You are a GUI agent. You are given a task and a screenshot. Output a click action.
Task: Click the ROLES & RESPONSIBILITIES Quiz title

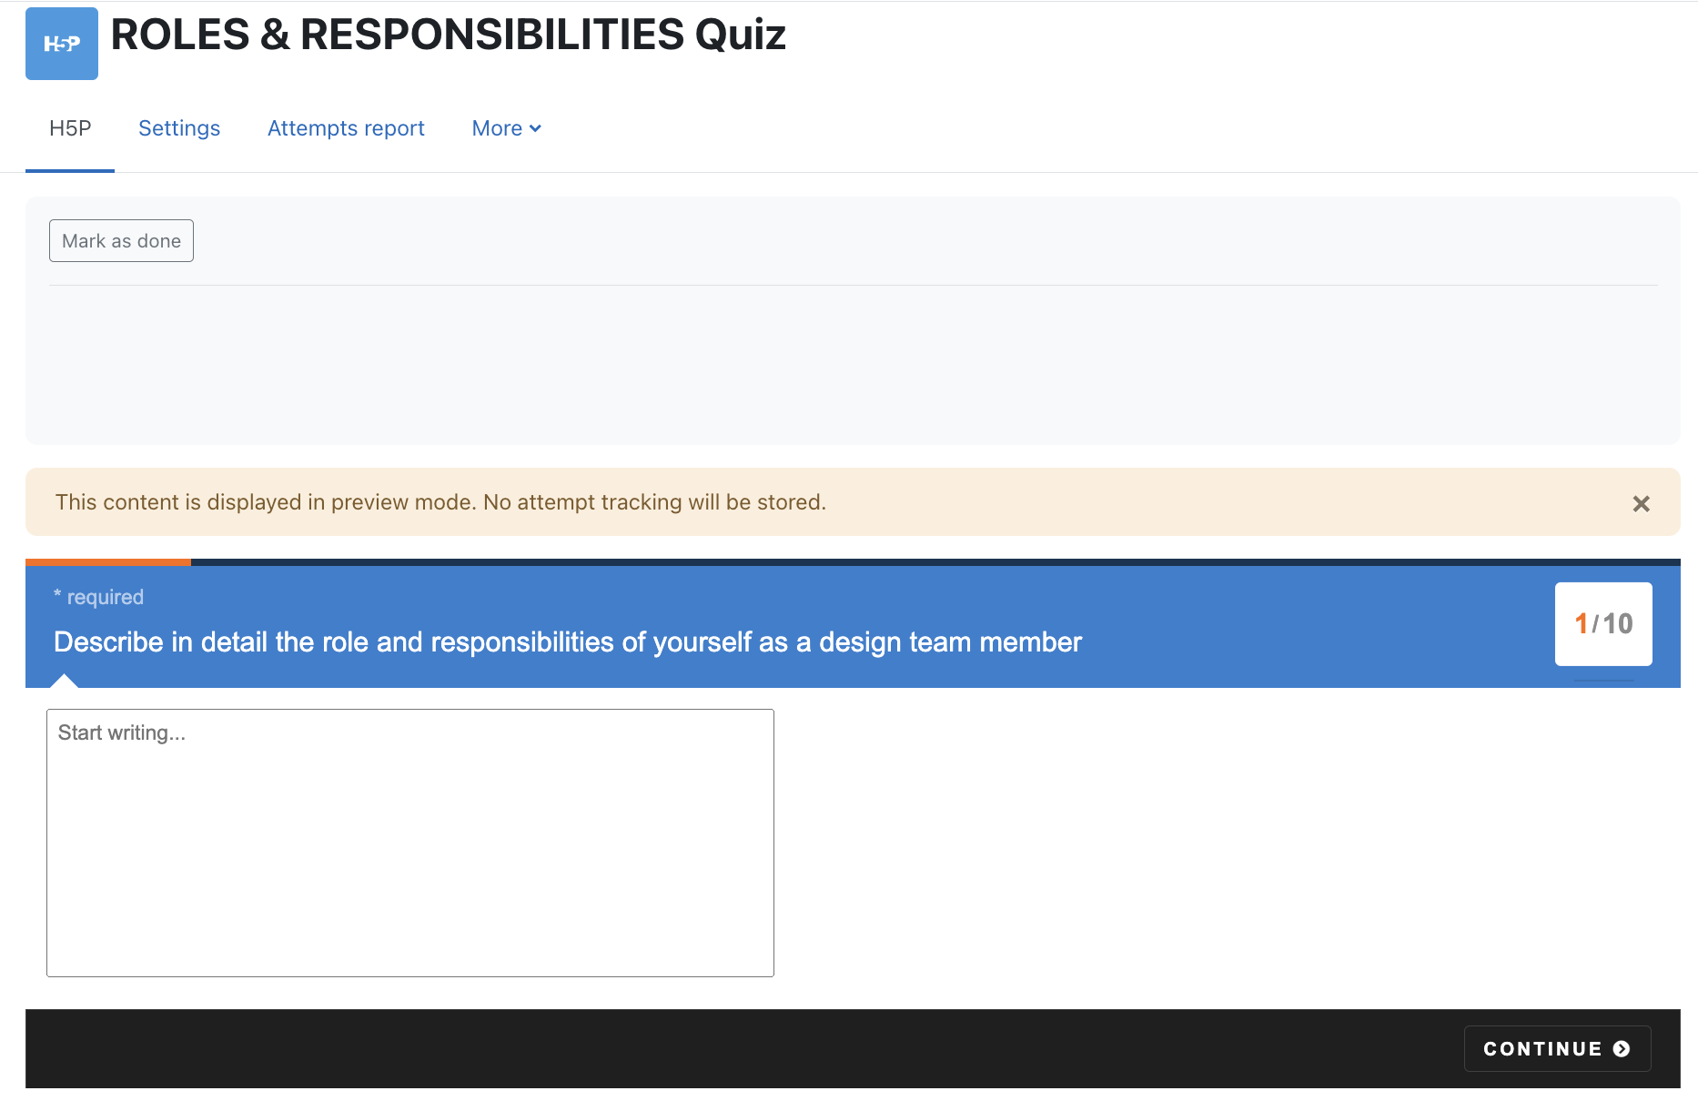(448, 35)
